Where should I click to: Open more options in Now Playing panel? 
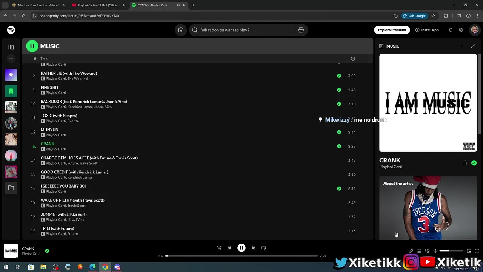463,46
